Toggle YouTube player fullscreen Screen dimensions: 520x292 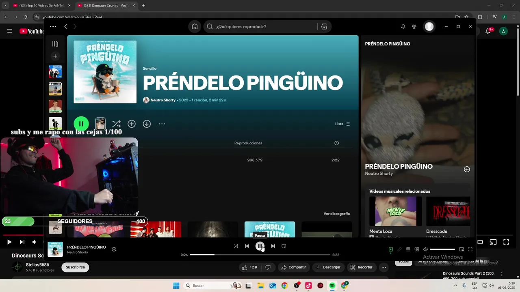506,242
